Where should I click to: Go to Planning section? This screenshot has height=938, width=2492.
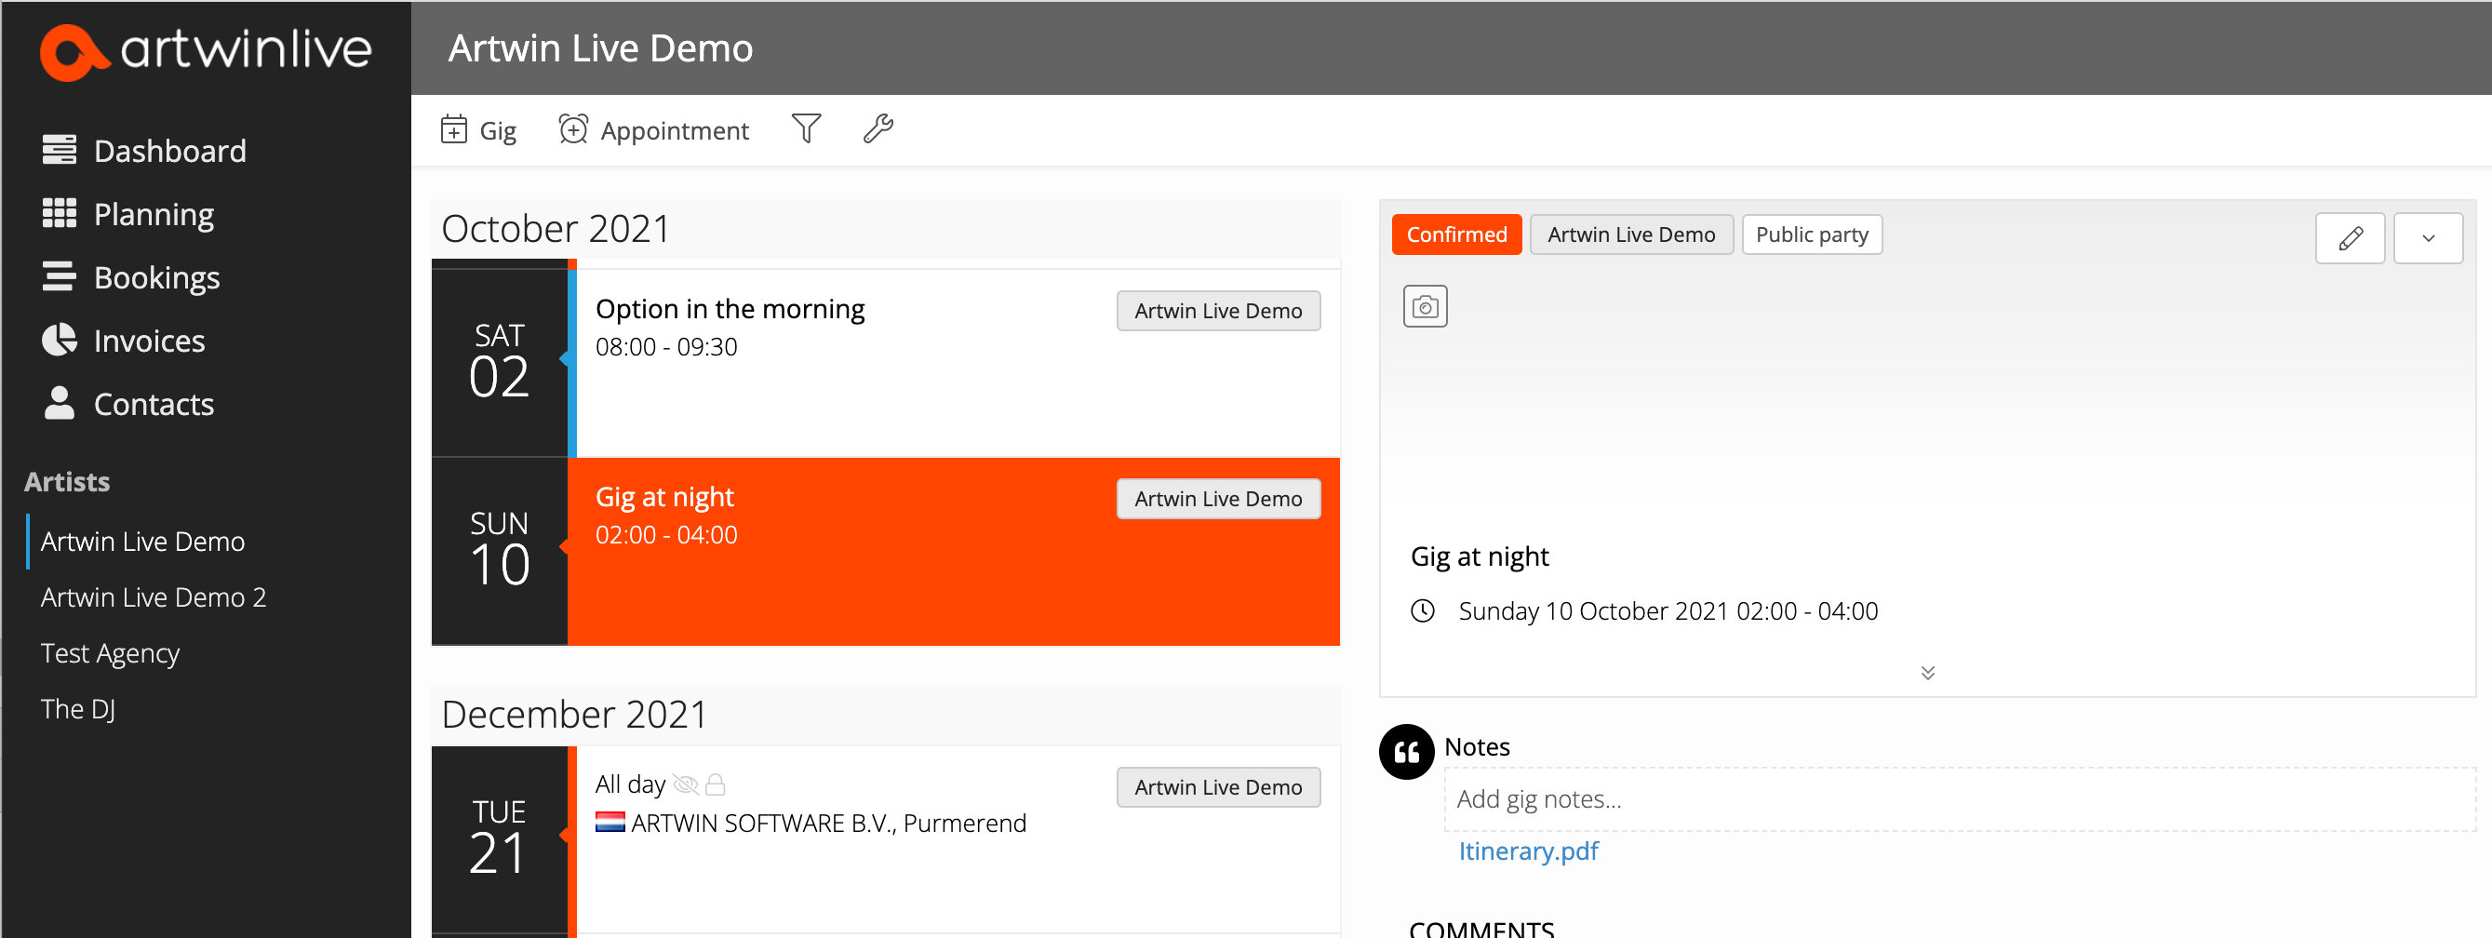[x=127, y=214]
